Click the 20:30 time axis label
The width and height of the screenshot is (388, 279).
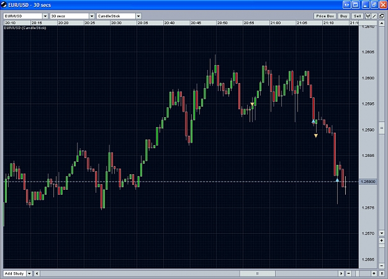pyautogui.click(x=116, y=23)
